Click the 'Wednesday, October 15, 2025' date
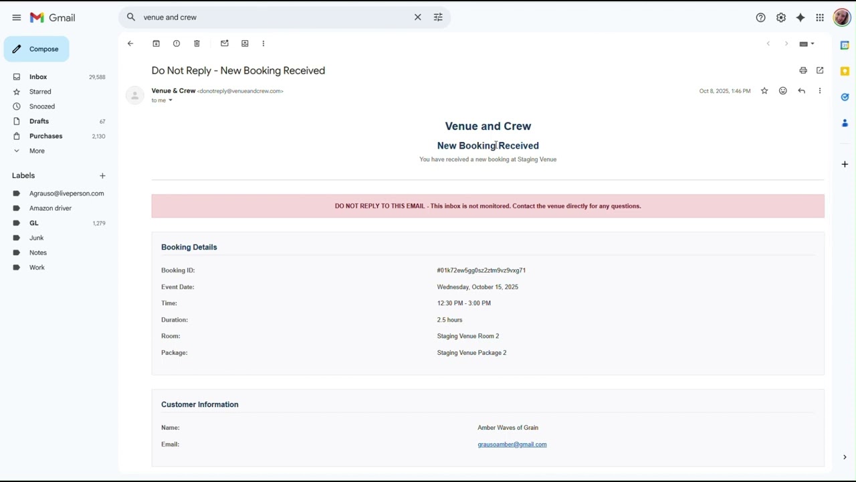Screen dimensions: 856x482 (477, 287)
